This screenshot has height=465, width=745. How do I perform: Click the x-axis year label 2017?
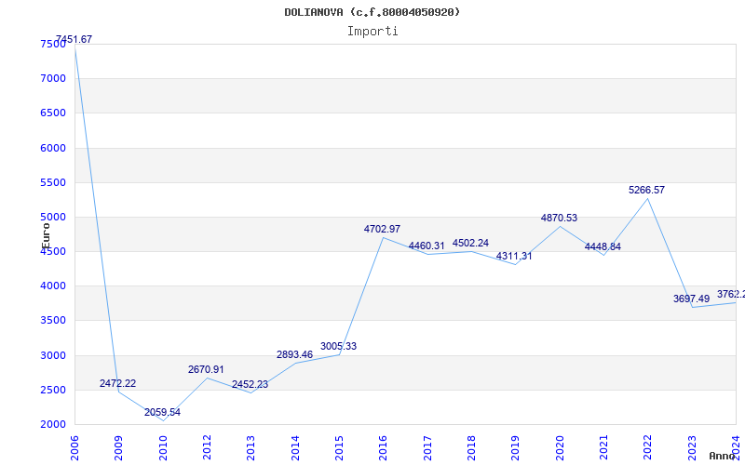pos(427,448)
